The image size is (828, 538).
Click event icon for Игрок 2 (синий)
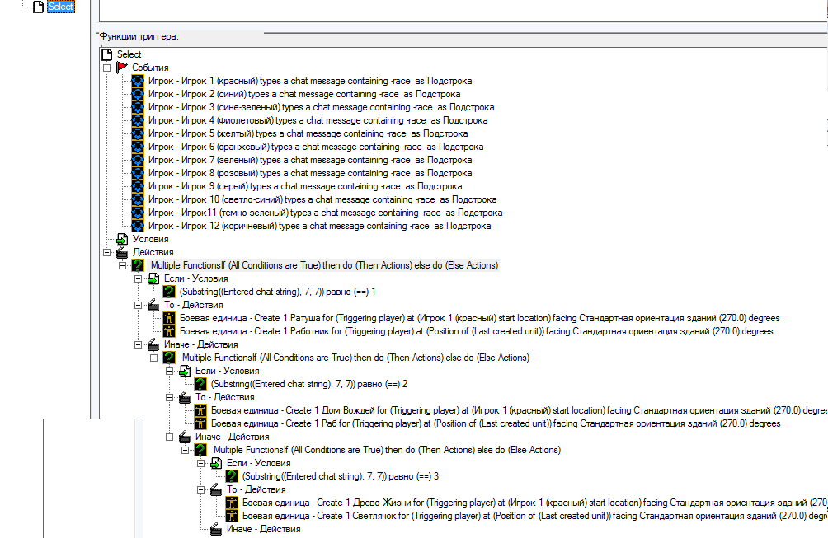click(x=138, y=94)
